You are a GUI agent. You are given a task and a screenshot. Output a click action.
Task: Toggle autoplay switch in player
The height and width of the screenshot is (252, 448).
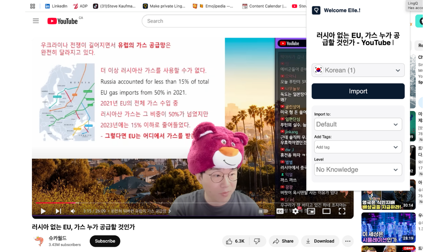263,211
